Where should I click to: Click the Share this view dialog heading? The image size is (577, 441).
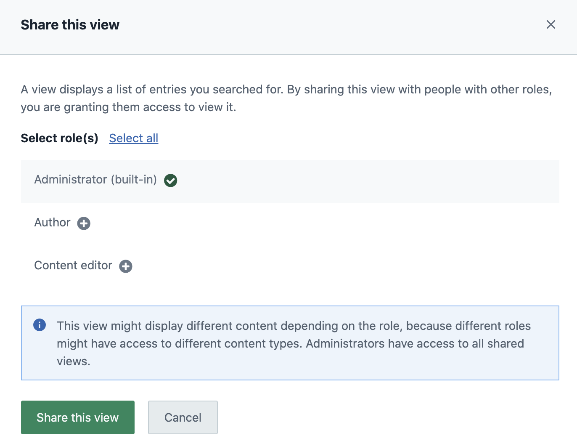70,25
